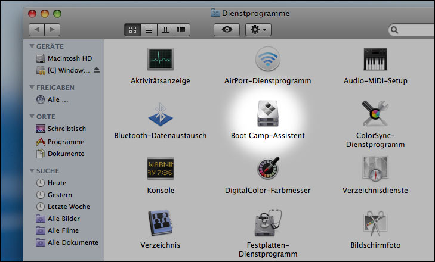The image size is (435, 262).
Task: Collapse the GERÄTE sidebar section
Action: [32, 46]
